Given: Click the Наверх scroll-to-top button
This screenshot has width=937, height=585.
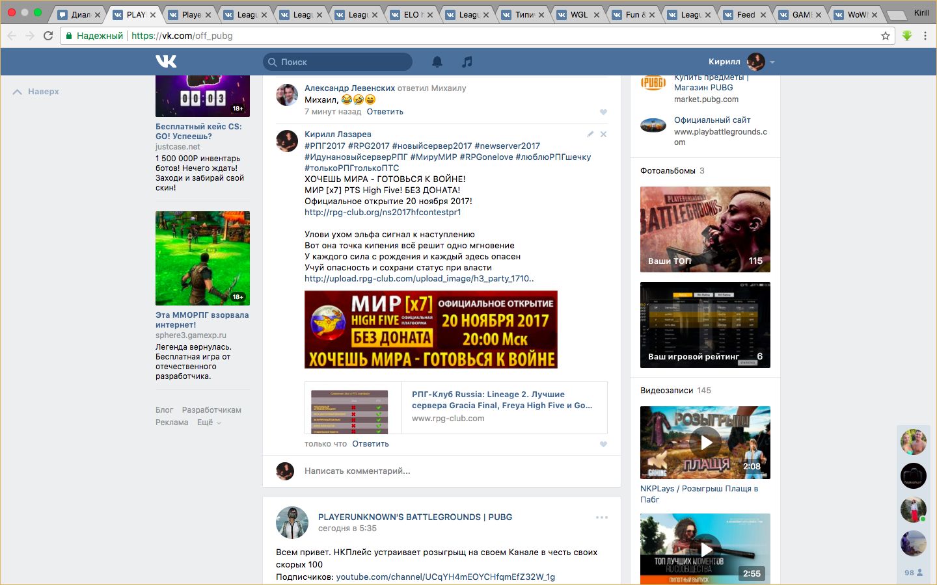Looking at the screenshot, I should [x=36, y=92].
